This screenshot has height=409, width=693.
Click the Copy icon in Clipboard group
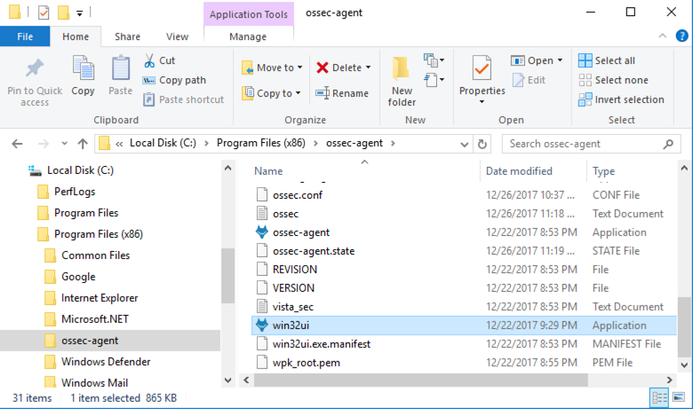83,69
